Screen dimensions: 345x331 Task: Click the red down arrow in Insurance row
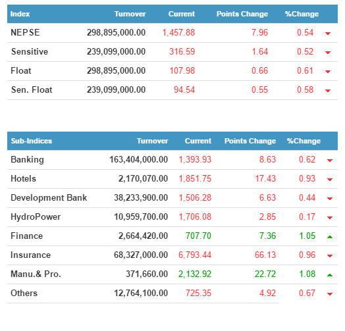(330, 256)
